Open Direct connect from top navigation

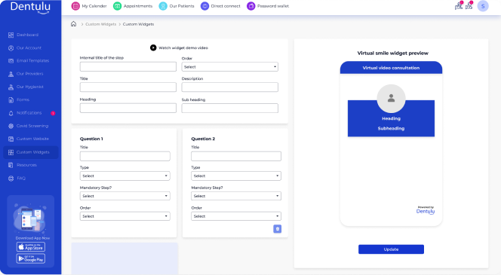tap(220, 6)
